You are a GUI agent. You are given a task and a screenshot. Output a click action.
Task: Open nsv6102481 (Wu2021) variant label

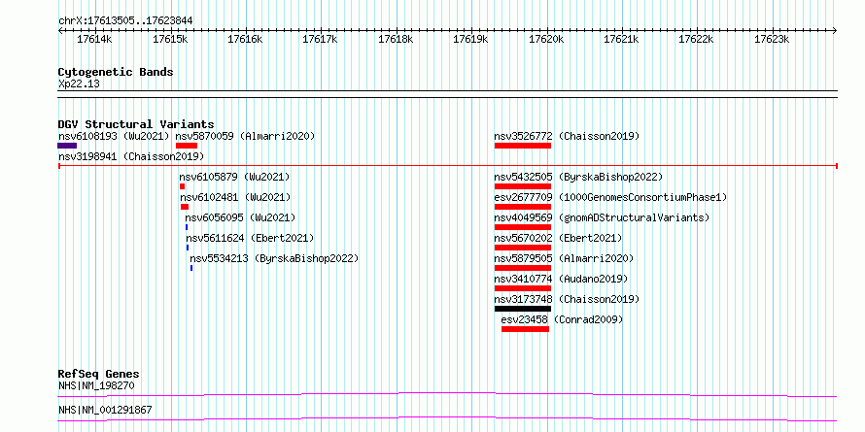pyautogui.click(x=235, y=197)
